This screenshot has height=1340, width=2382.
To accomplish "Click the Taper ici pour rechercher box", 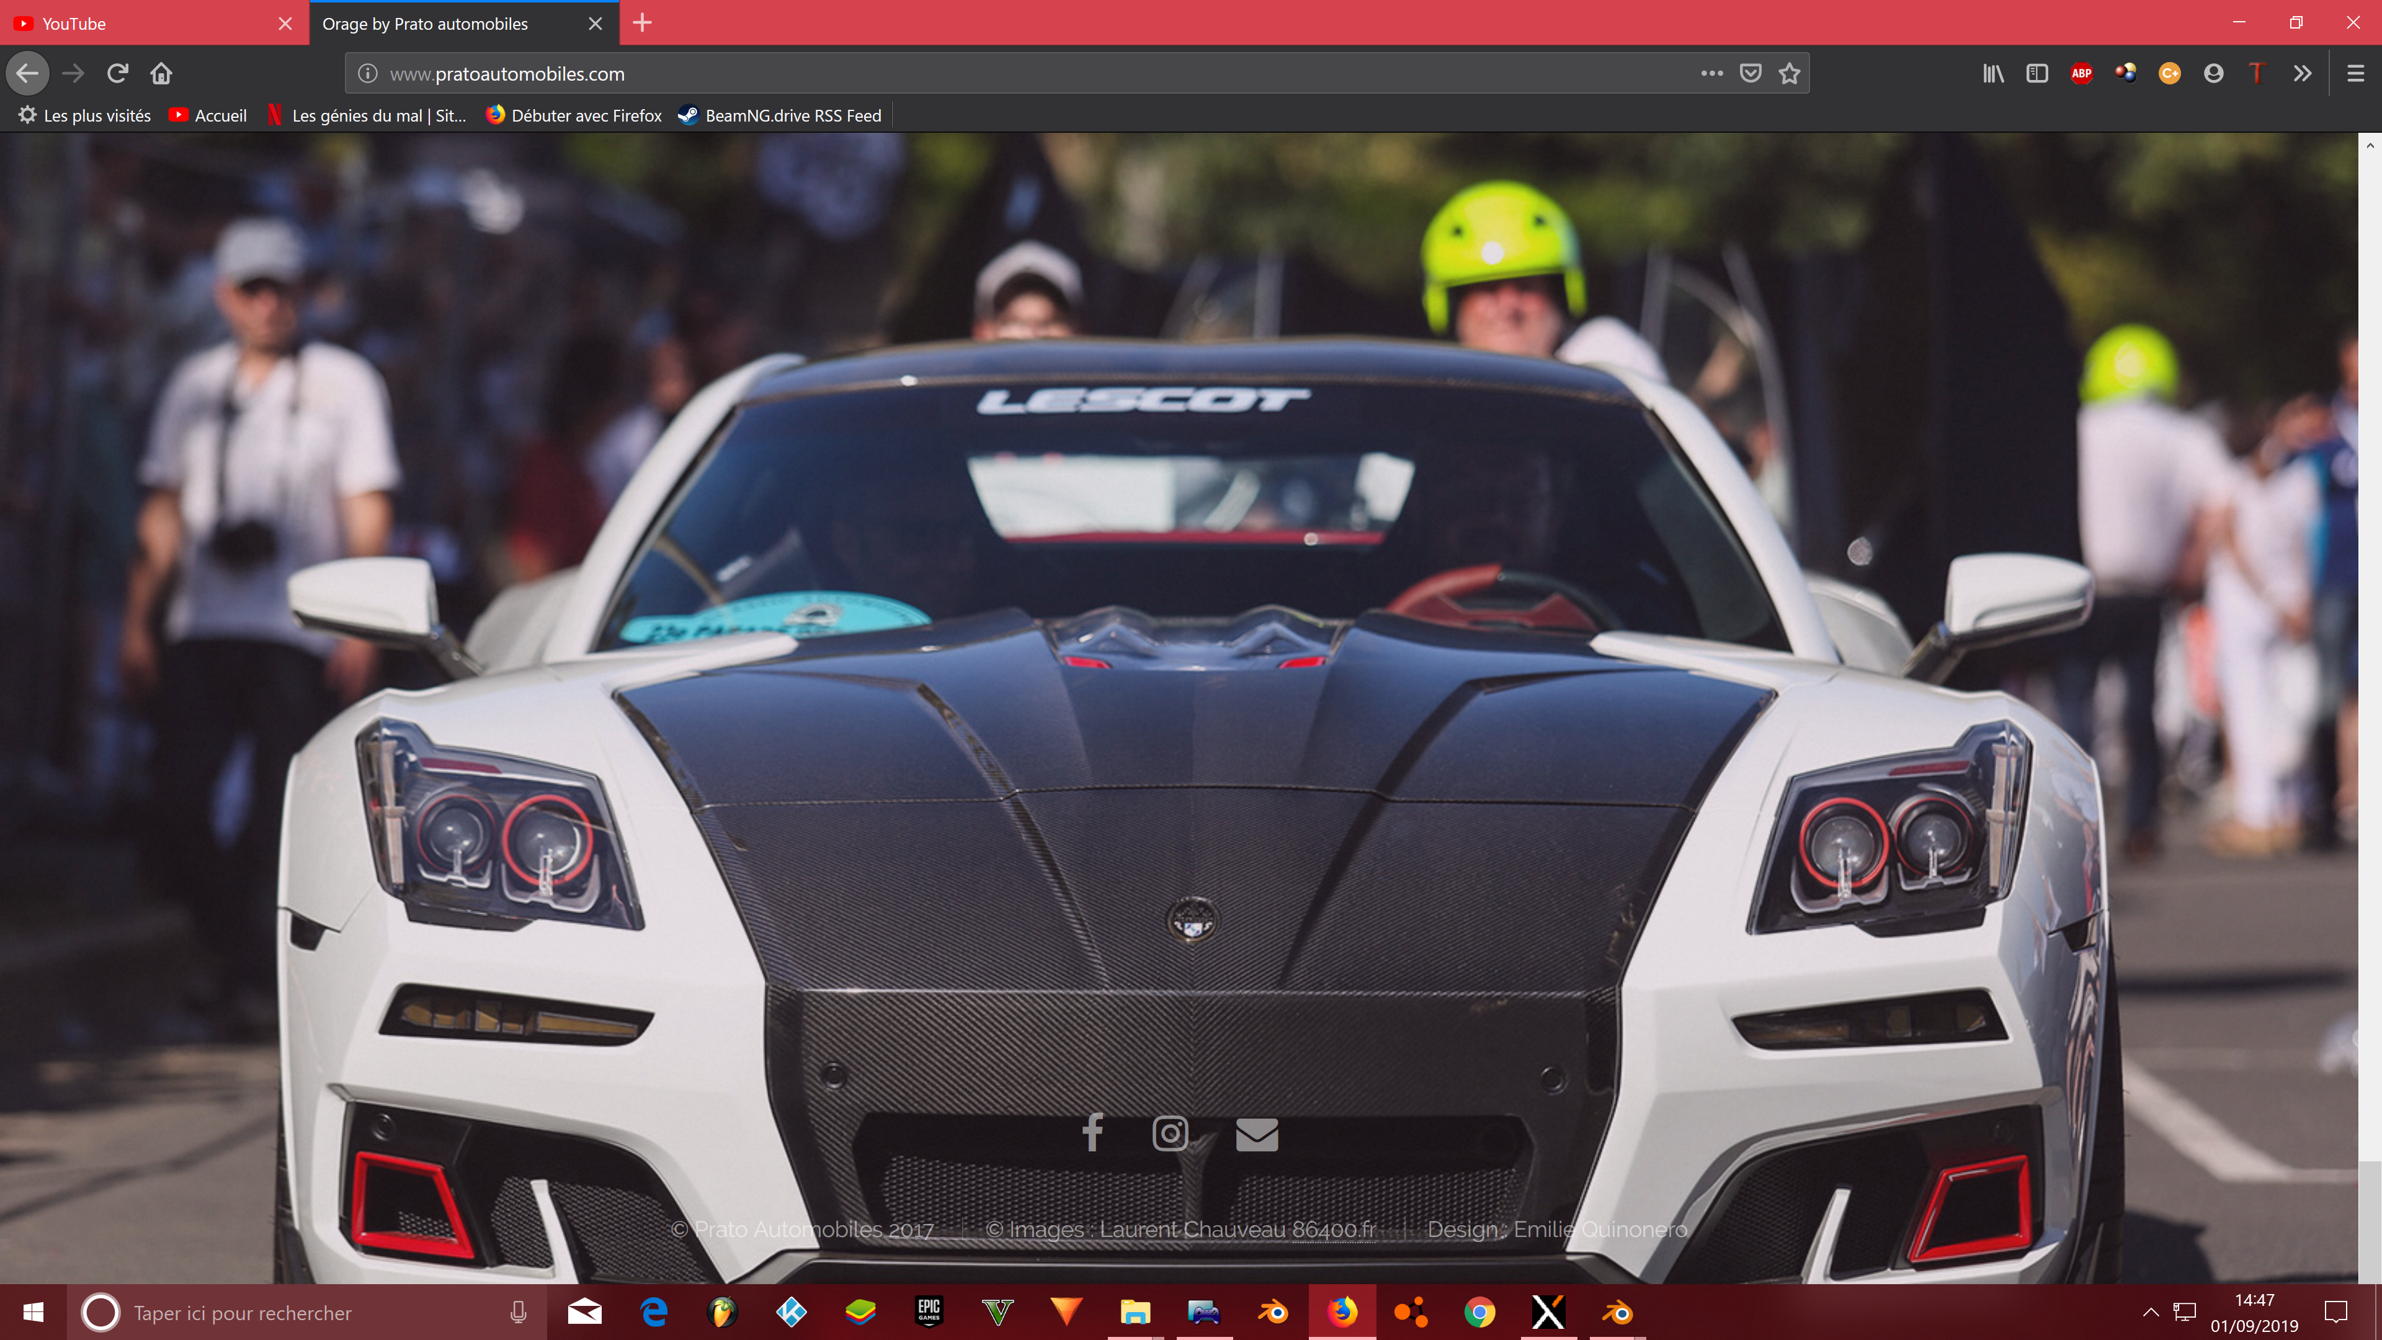I will (x=305, y=1312).
